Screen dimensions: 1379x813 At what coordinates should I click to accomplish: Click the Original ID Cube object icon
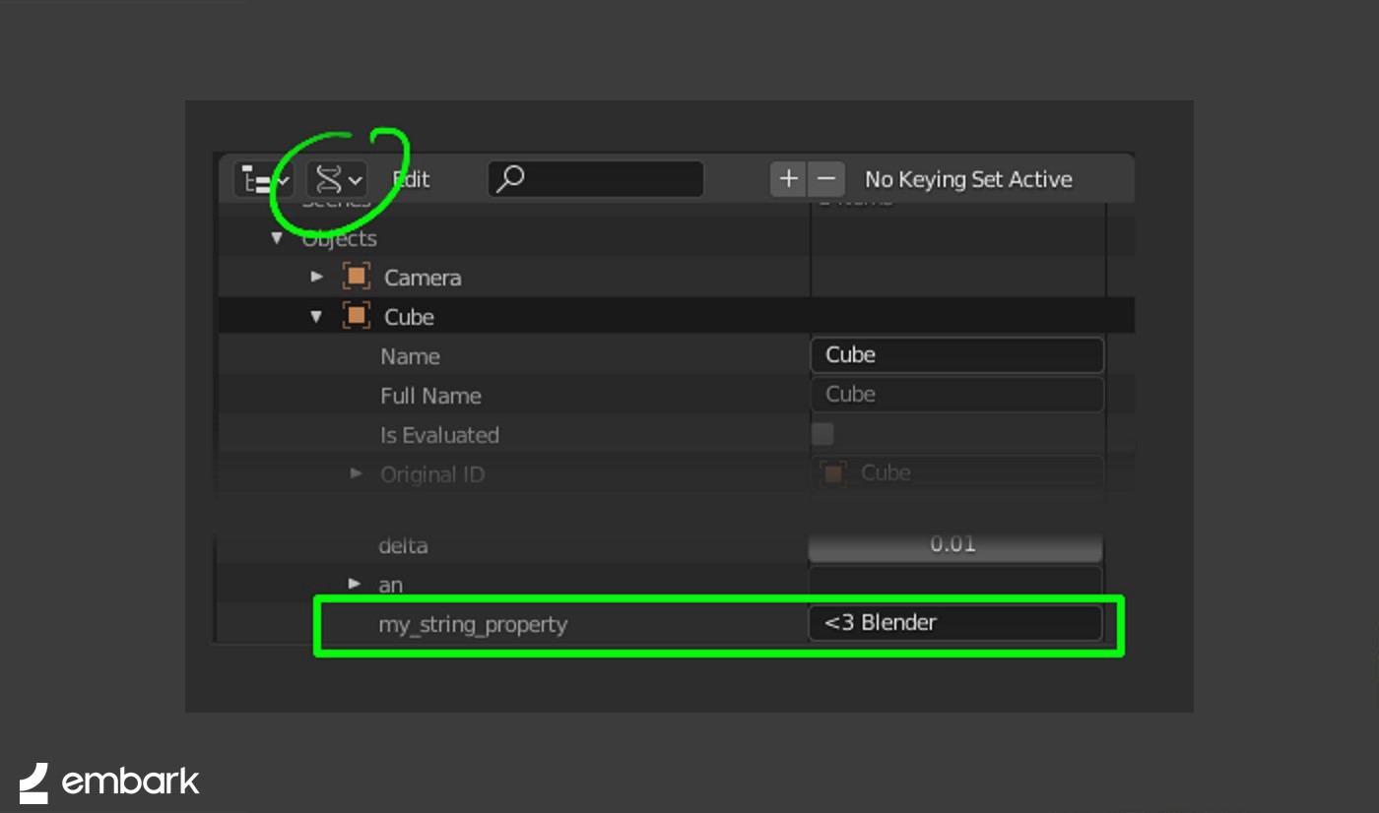pos(833,473)
